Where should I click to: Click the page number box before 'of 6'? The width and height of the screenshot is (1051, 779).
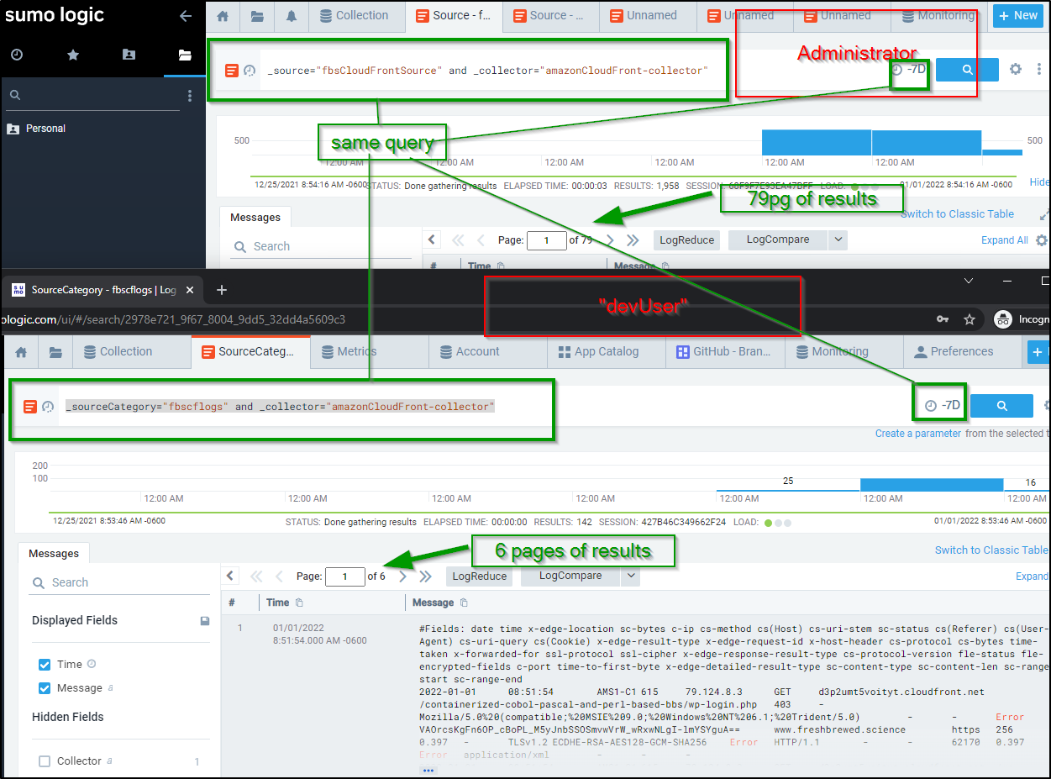pyautogui.click(x=345, y=576)
